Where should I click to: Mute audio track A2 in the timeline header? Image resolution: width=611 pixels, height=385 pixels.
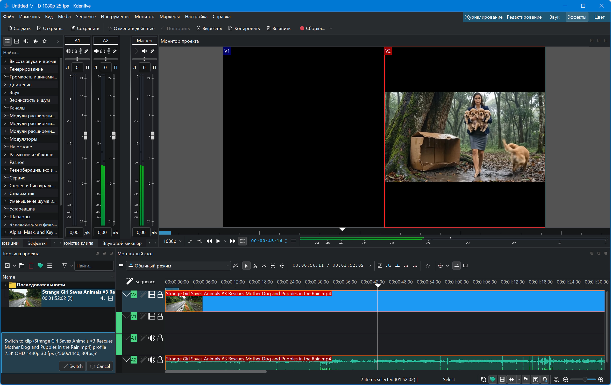[152, 360]
